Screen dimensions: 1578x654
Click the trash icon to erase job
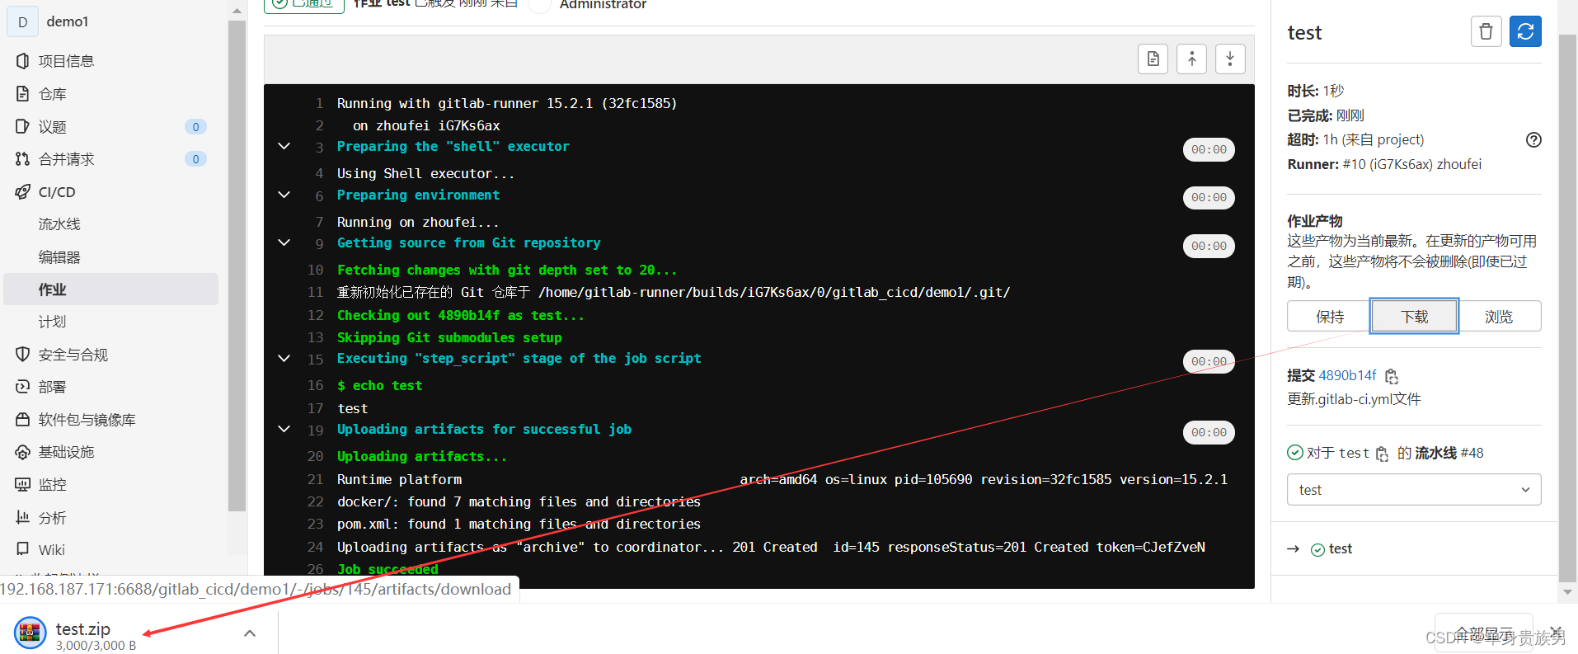click(x=1486, y=31)
